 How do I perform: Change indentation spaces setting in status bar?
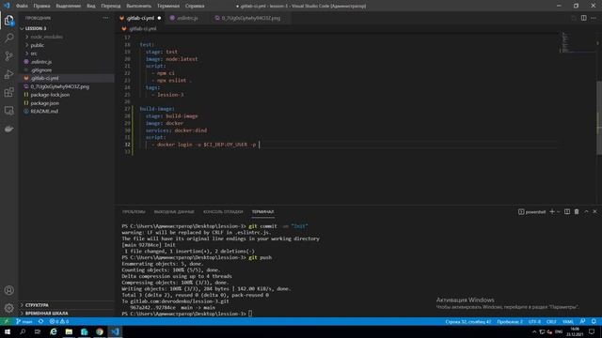coord(510,321)
